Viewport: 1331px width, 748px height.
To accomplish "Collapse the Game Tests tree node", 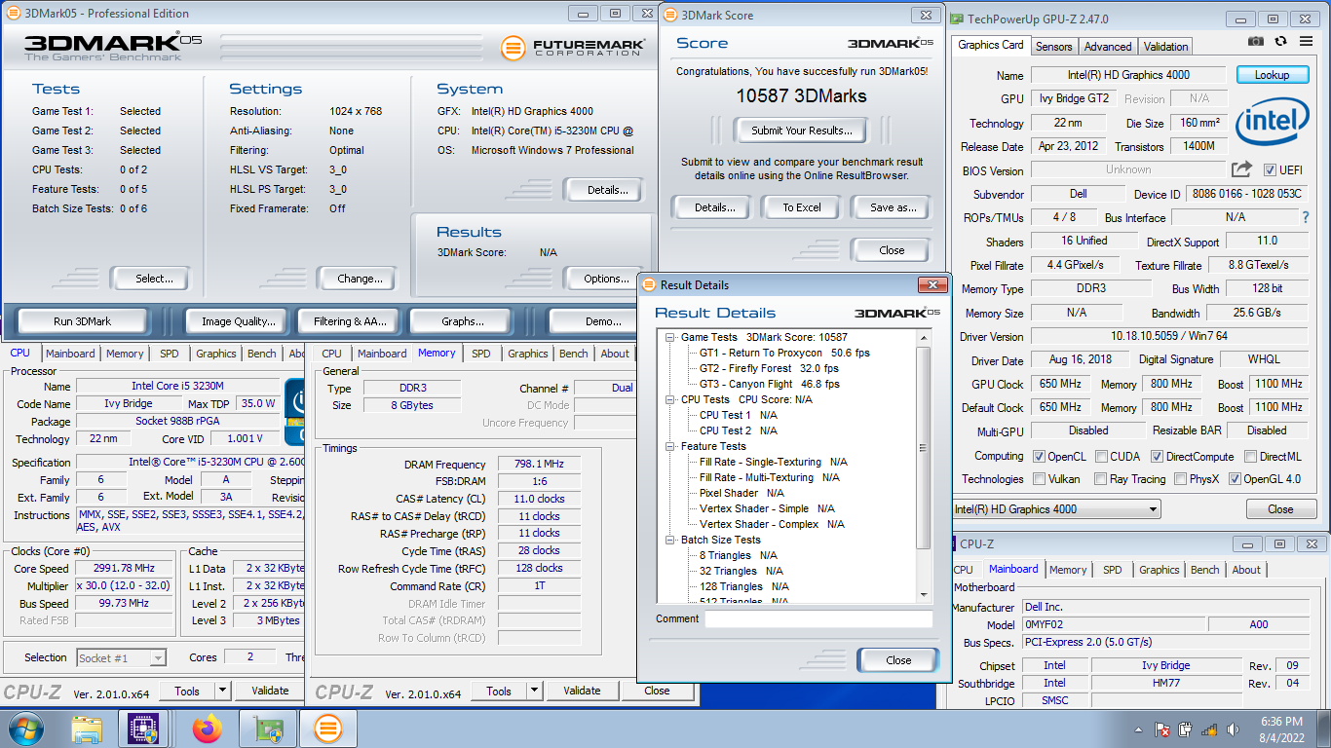I will 671,337.
